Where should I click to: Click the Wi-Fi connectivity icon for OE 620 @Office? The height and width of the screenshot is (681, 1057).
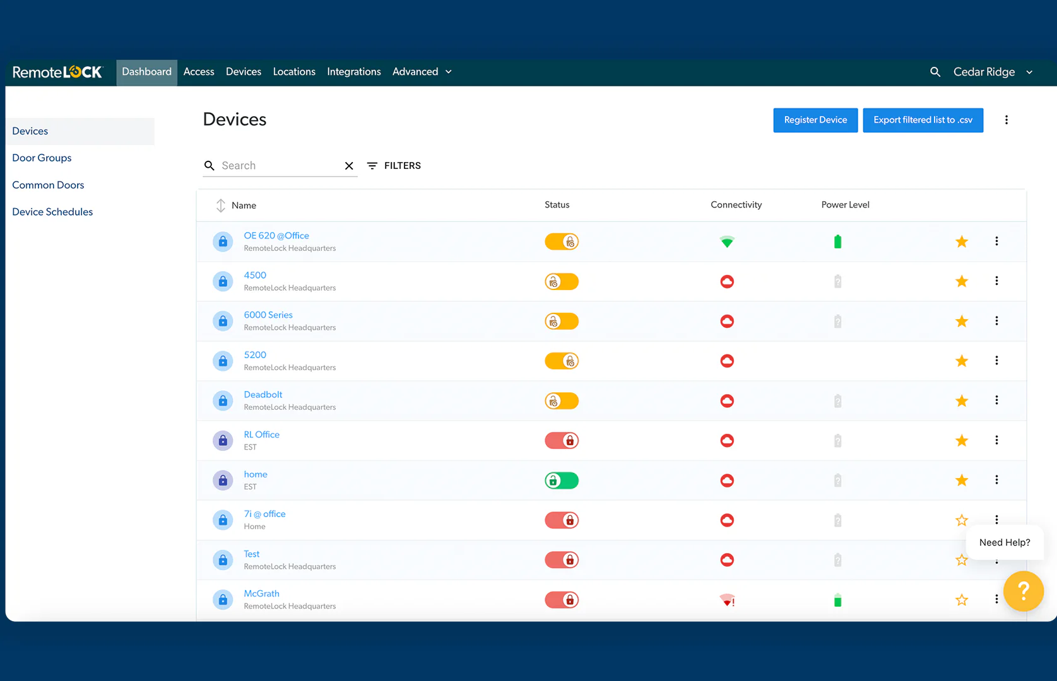tap(727, 242)
